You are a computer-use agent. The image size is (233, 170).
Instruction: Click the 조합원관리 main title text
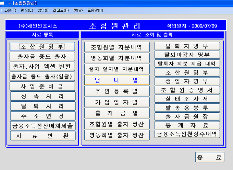pyautogui.click(x=114, y=26)
